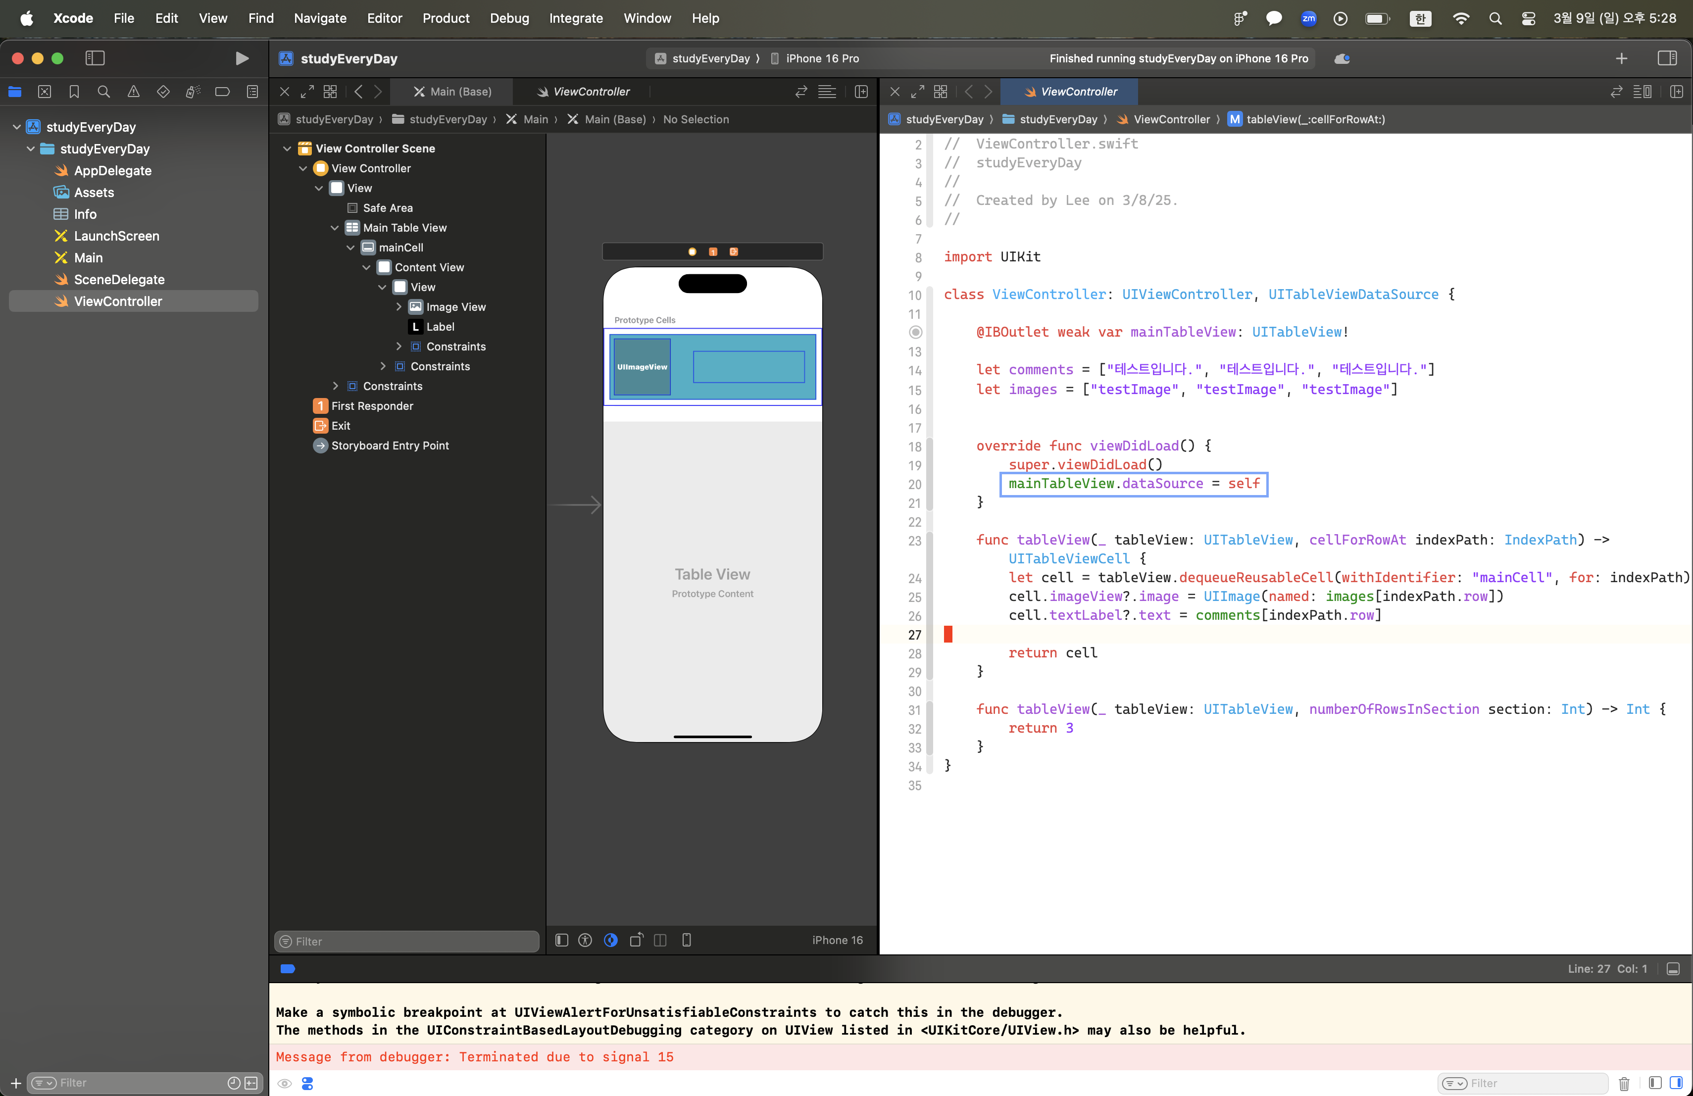The height and width of the screenshot is (1096, 1693).
Task: Select iPhone 16 Pro run destination
Action: (x=822, y=58)
